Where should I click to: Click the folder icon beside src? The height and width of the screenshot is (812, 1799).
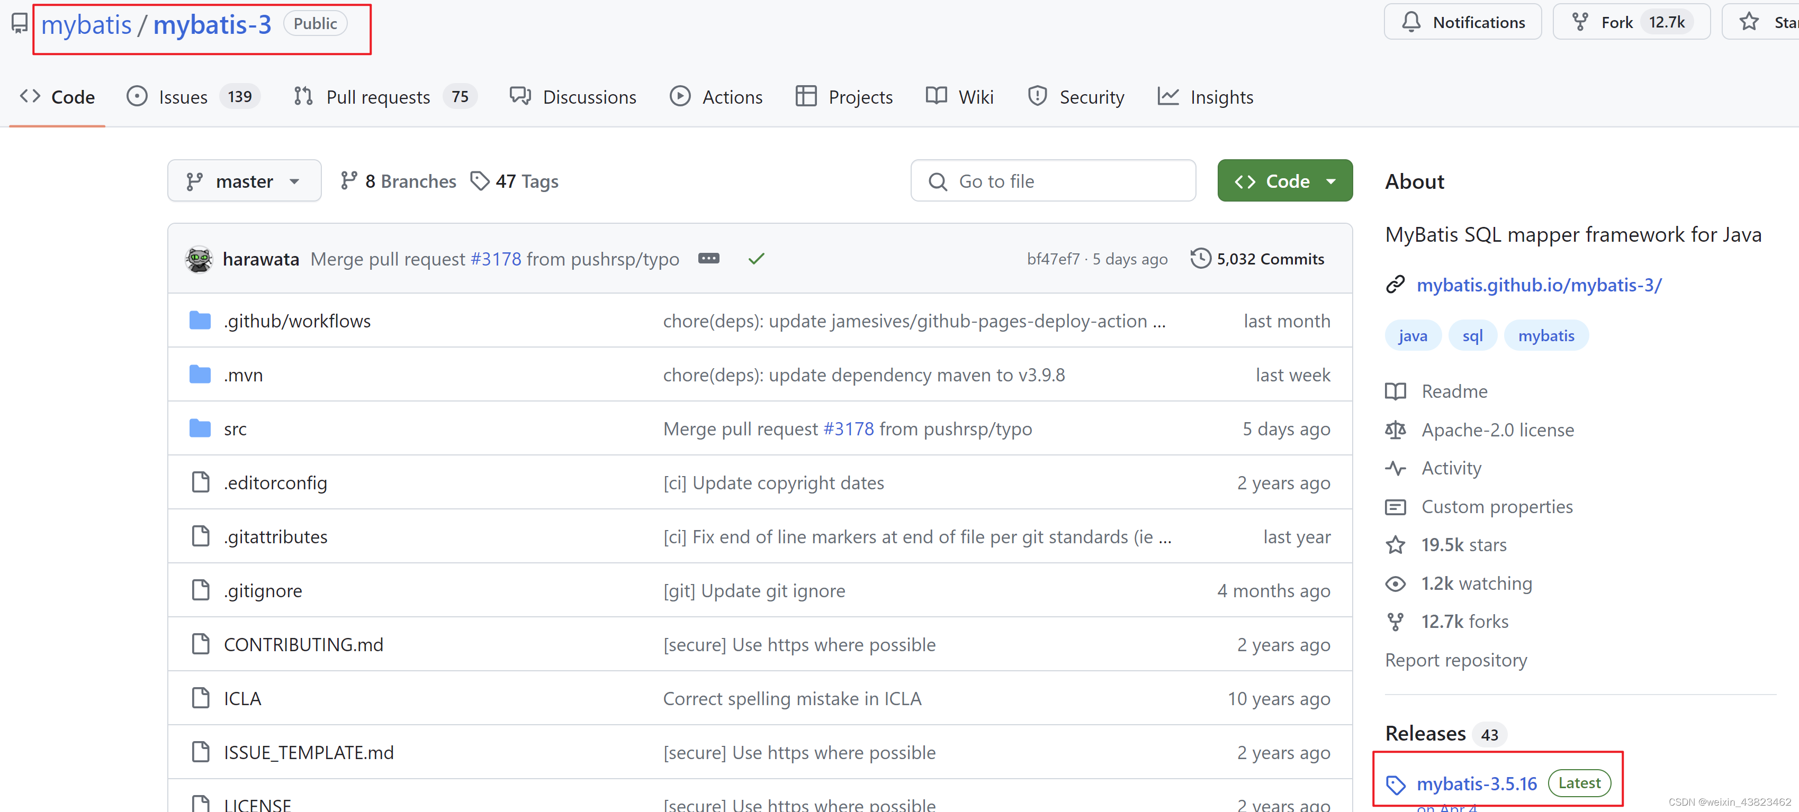[201, 428]
